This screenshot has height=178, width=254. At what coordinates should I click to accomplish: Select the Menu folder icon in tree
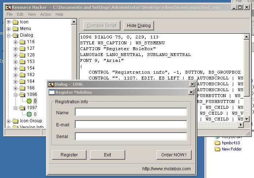15,29
